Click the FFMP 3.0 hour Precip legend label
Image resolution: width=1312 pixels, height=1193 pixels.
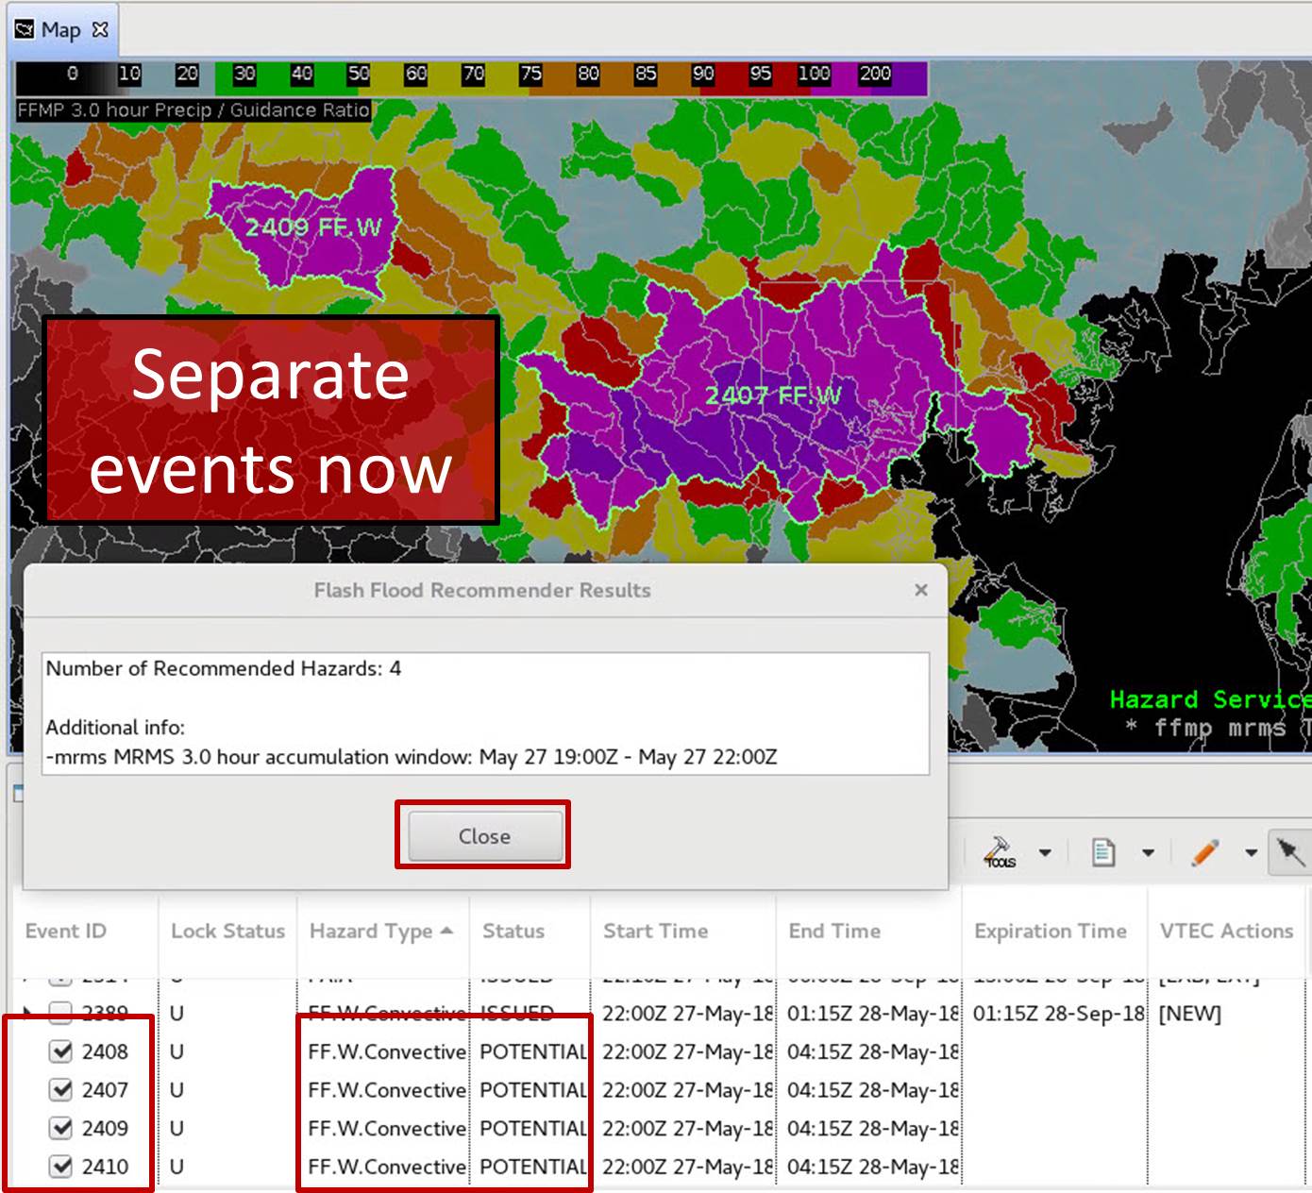coord(193,110)
